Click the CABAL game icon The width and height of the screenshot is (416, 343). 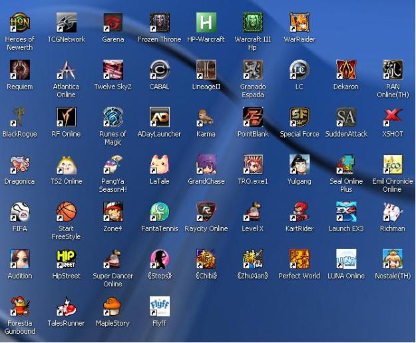pyautogui.click(x=159, y=70)
